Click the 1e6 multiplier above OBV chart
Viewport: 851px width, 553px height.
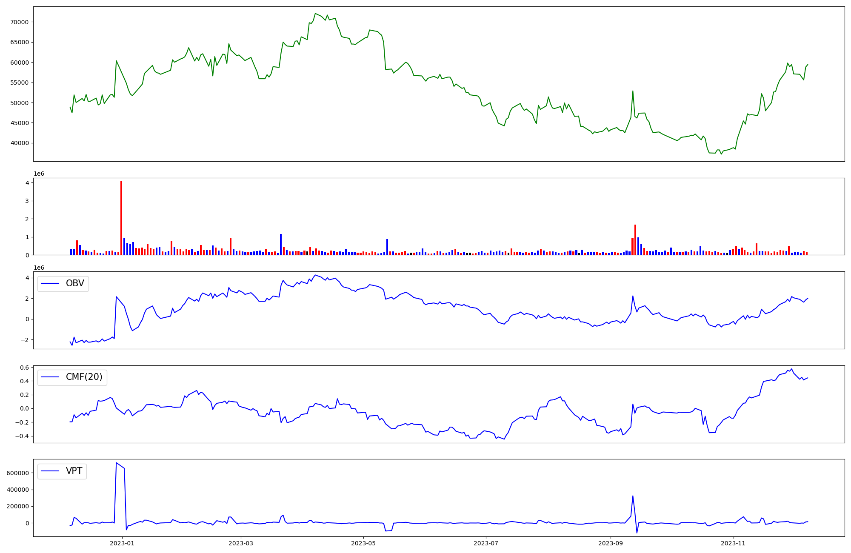pyautogui.click(x=39, y=268)
